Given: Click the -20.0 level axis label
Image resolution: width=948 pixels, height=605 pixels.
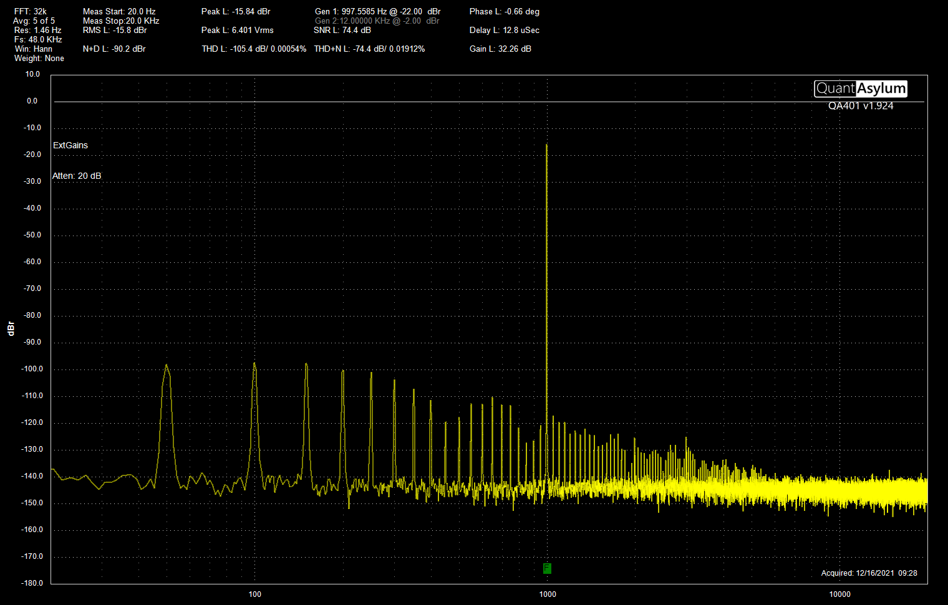Looking at the screenshot, I should (x=32, y=155).
